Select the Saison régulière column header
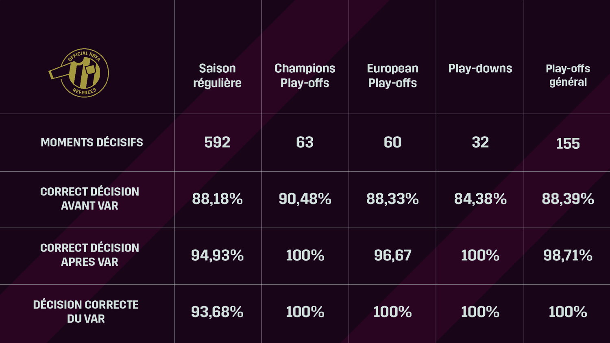Image resolution: width=610 pixels, height=343 pixels. [217, 76]
